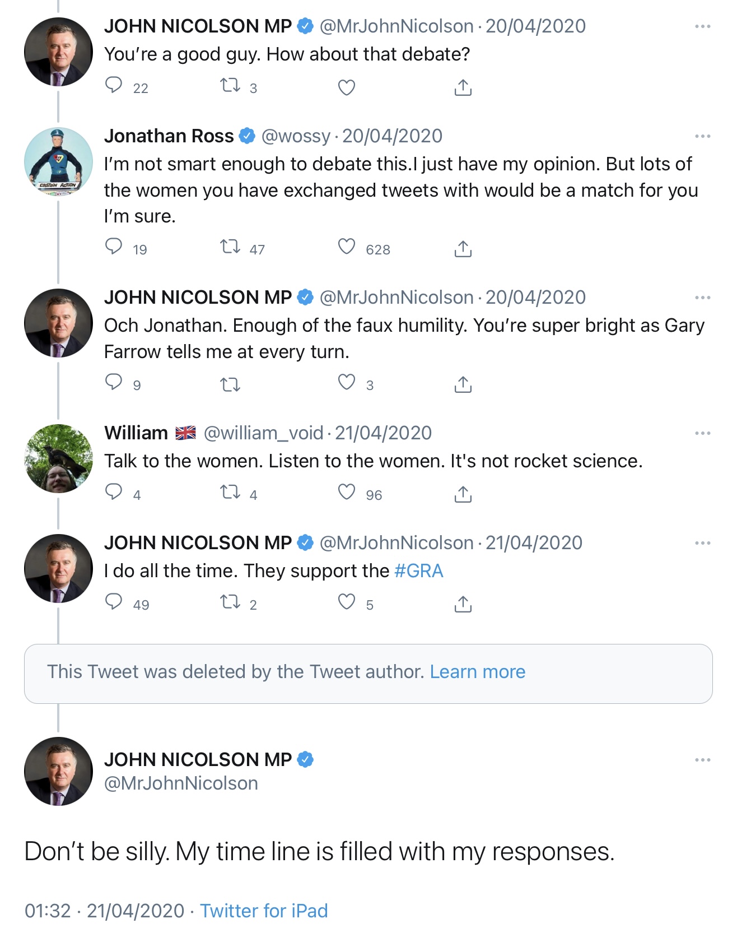Retweet Jonathan Ross's tweet with 47 retweets

tap(230, 247)
